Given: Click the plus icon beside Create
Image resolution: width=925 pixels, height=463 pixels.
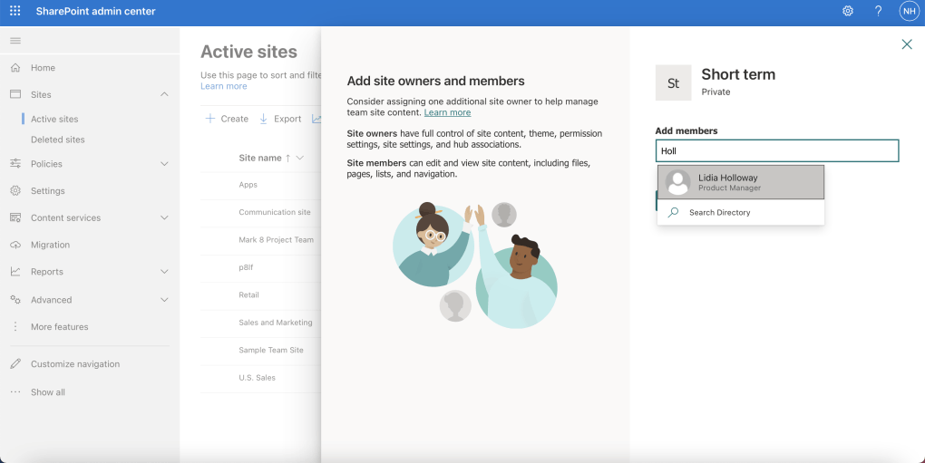Looking at the screenshot, I should 210,119.
